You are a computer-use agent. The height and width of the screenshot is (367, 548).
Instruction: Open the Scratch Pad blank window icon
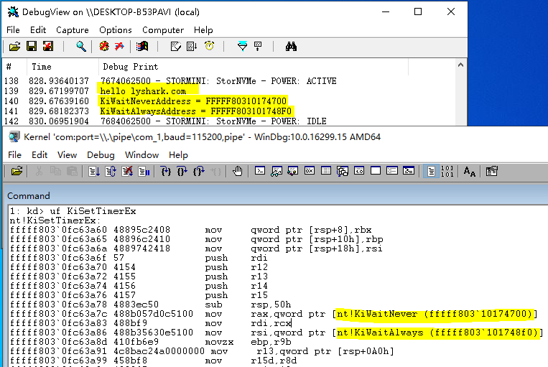coord(376,171)
